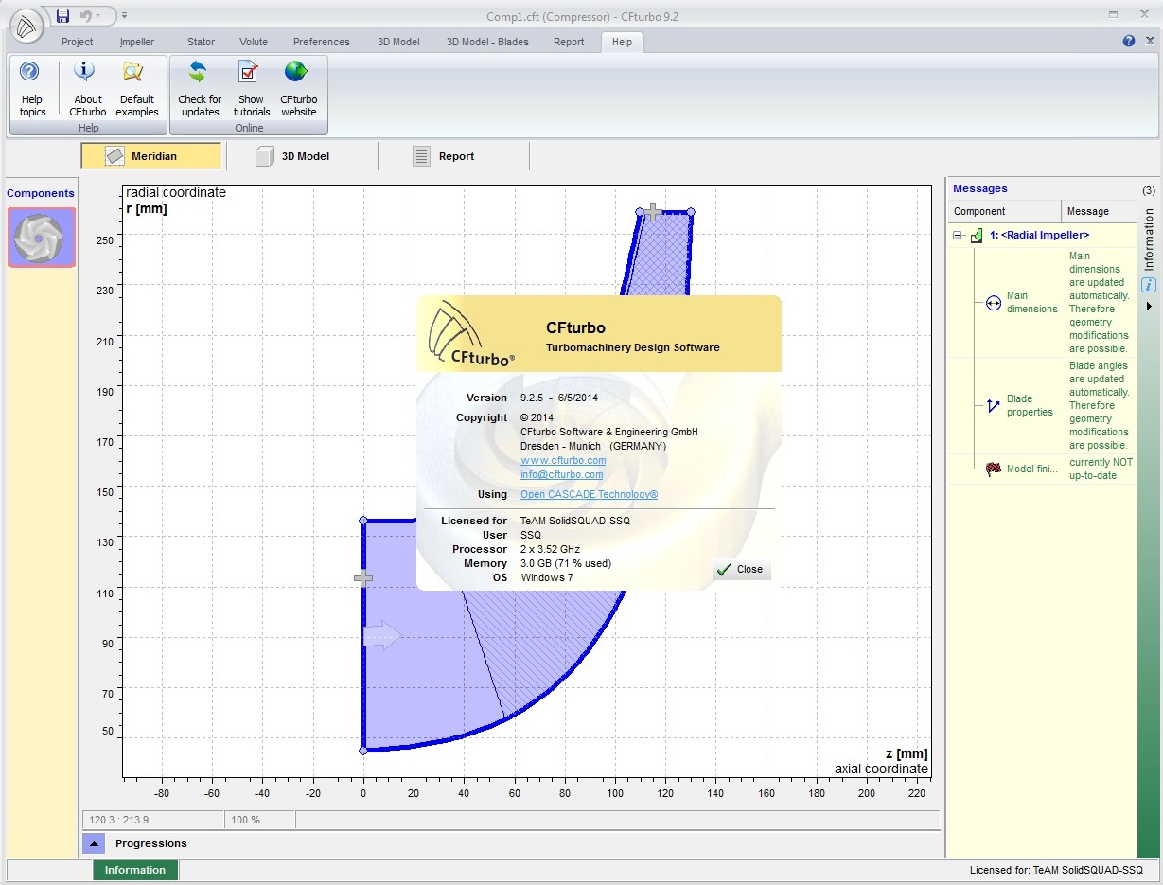This screenshot has width=1163, height=885.
Task: Click Show tutorials
Action: [x=251, y=90]
